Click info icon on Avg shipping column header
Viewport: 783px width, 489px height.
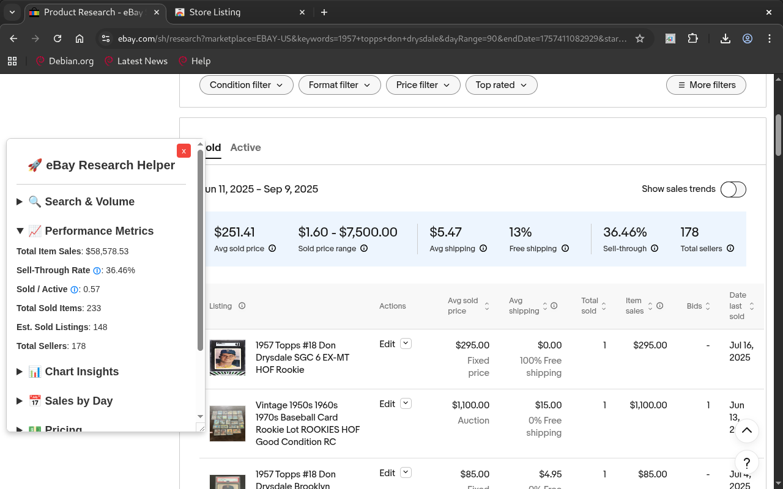(554, 306)
